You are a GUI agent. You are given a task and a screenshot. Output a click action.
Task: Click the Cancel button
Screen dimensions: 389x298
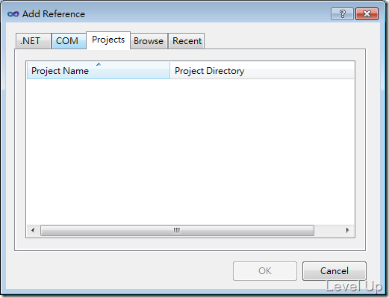click(334, 271)
